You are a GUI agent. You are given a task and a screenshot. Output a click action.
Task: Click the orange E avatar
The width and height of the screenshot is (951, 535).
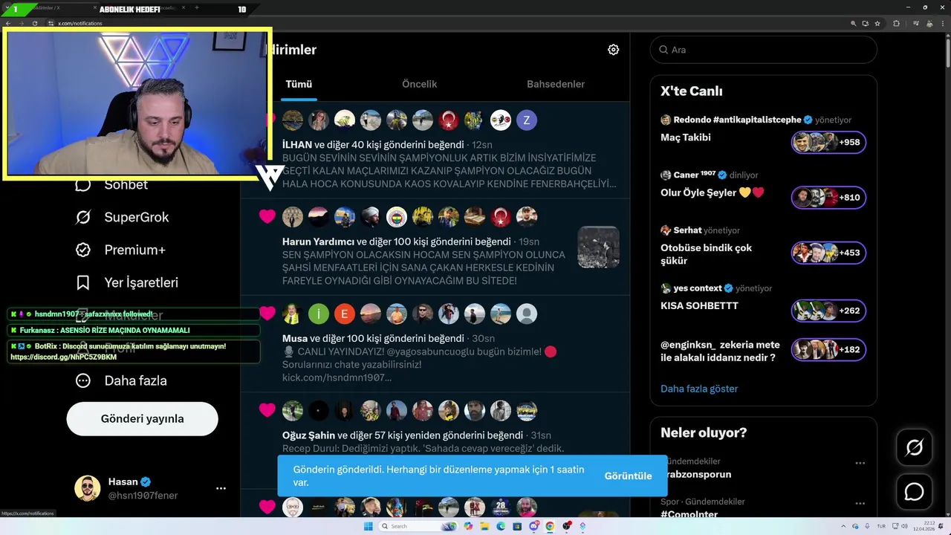point(345,314)
